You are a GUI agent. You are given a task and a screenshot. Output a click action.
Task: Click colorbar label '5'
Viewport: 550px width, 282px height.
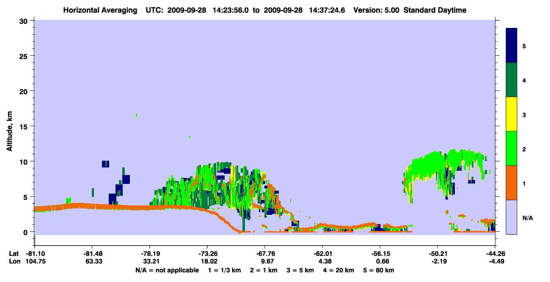524,46
